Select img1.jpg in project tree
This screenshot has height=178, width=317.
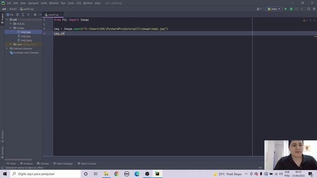25,32
